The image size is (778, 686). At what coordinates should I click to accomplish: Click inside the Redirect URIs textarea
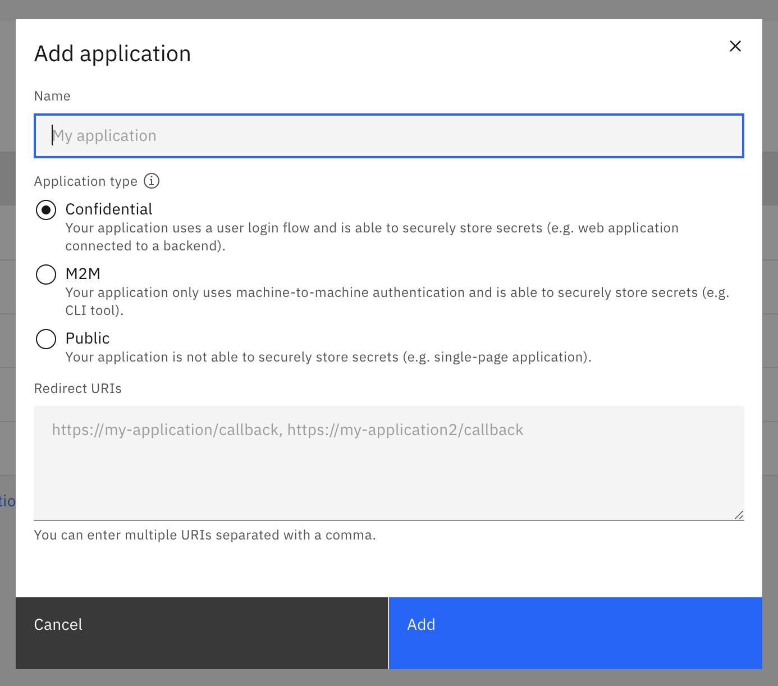click(388, 460)
